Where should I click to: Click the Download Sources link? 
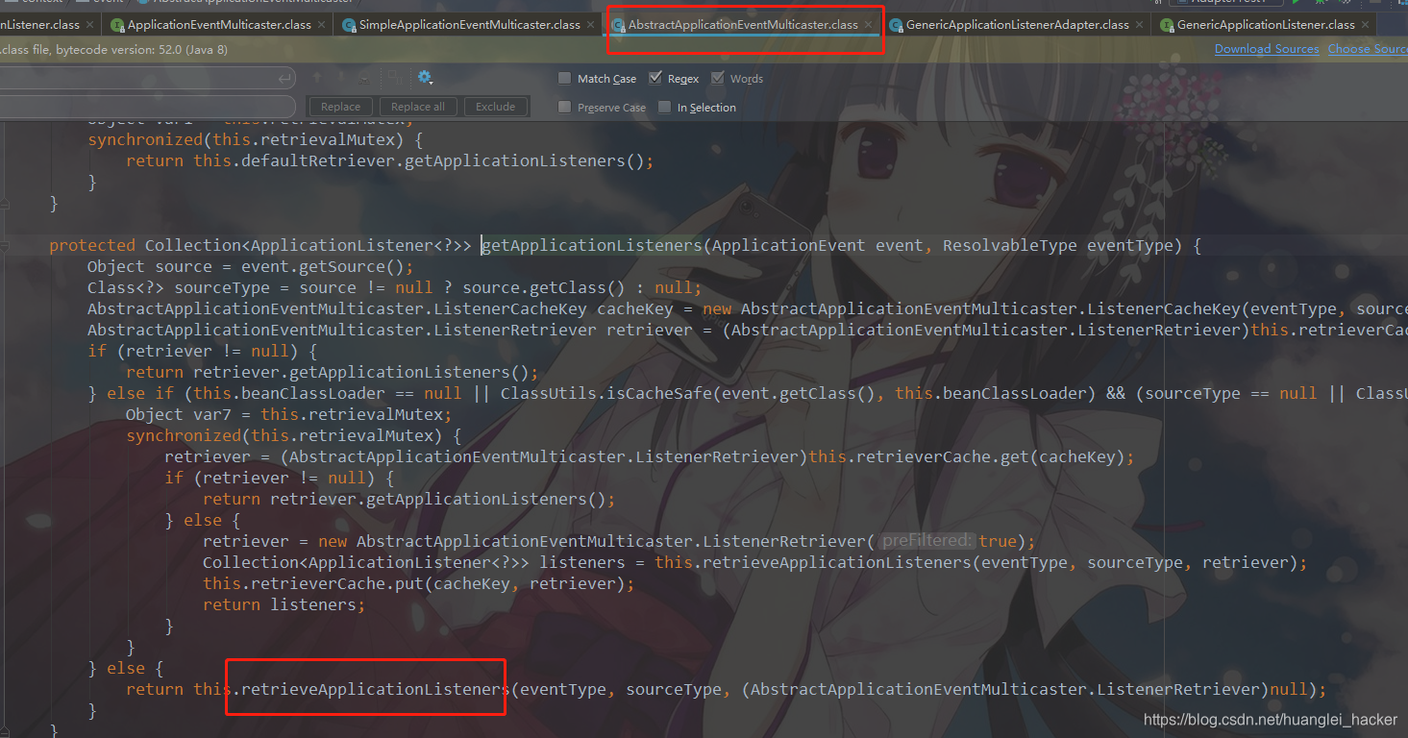[1267, 49]
